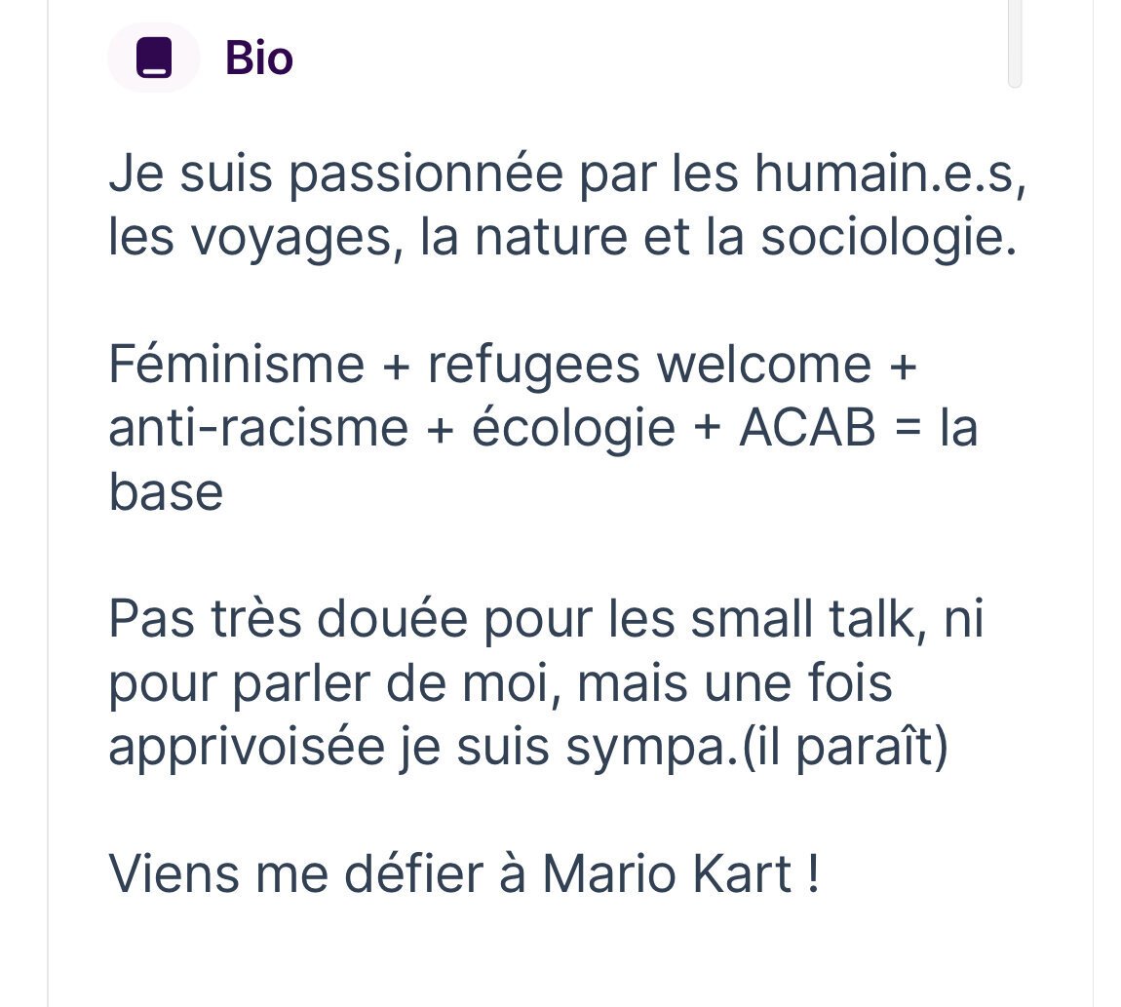Click the word anti-racisme

258,428
